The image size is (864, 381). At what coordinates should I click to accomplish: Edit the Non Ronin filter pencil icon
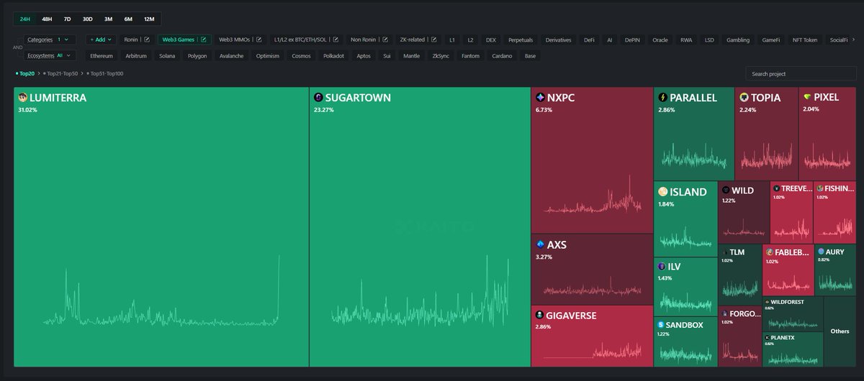point(385,40)
